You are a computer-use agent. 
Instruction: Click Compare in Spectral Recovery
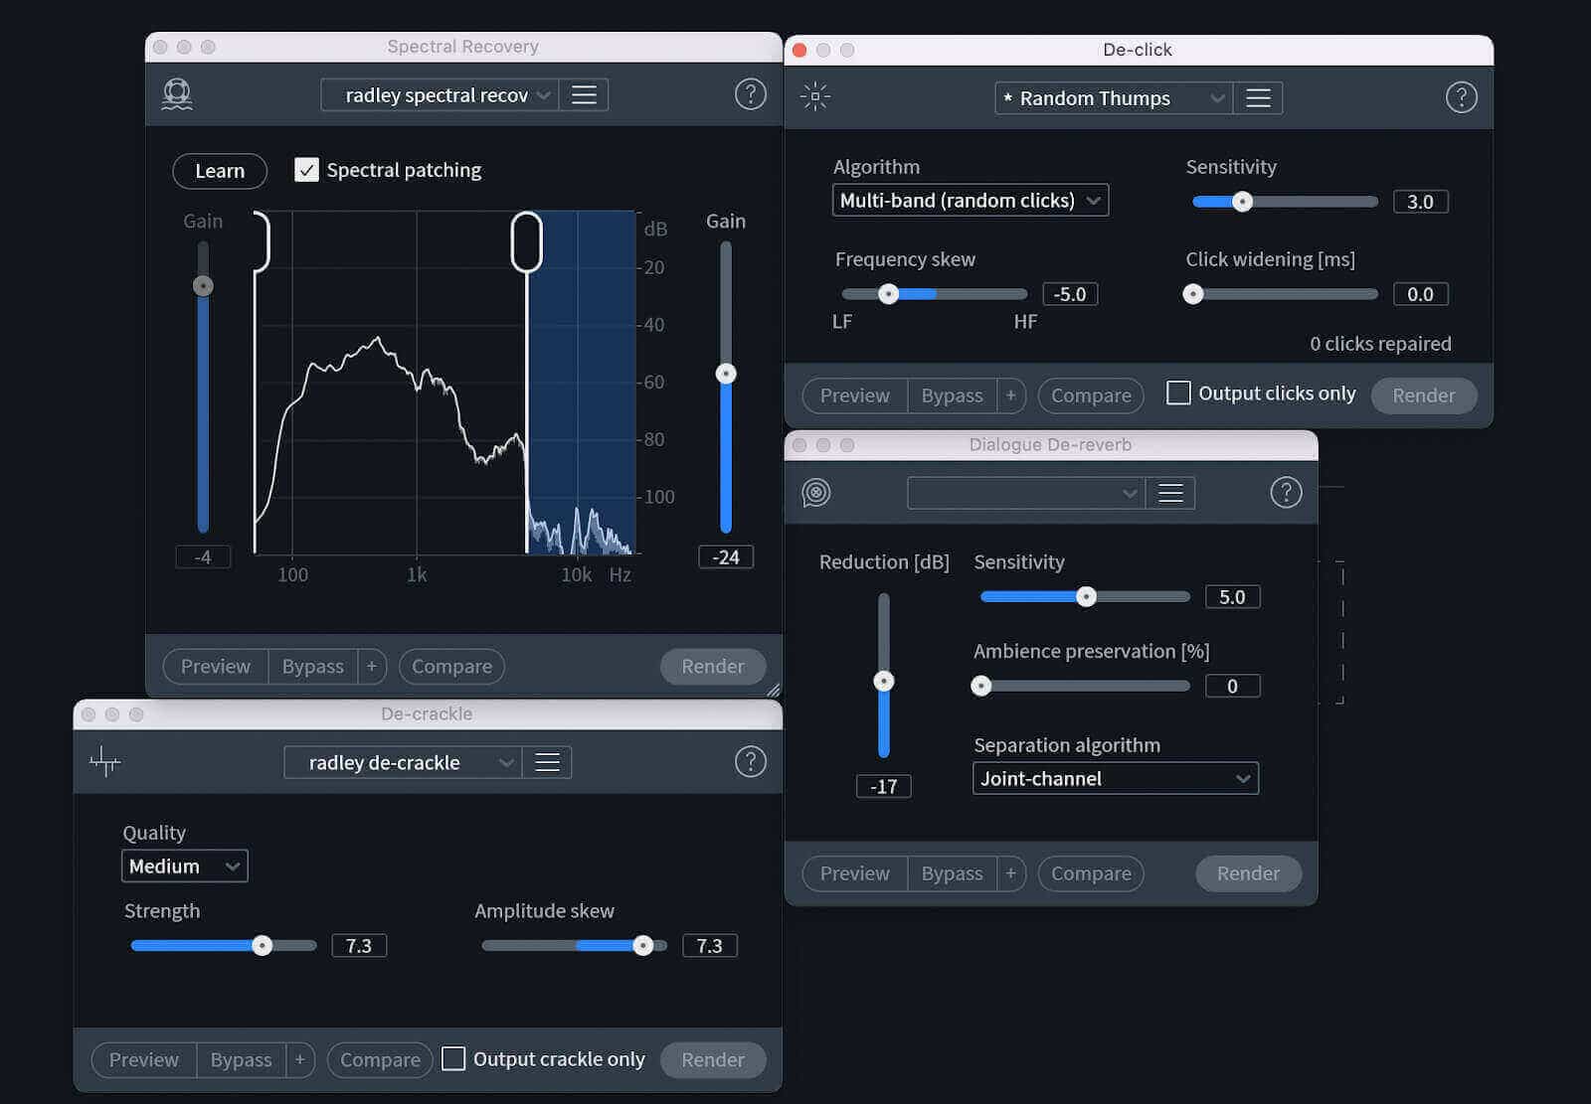click(451, 666)
